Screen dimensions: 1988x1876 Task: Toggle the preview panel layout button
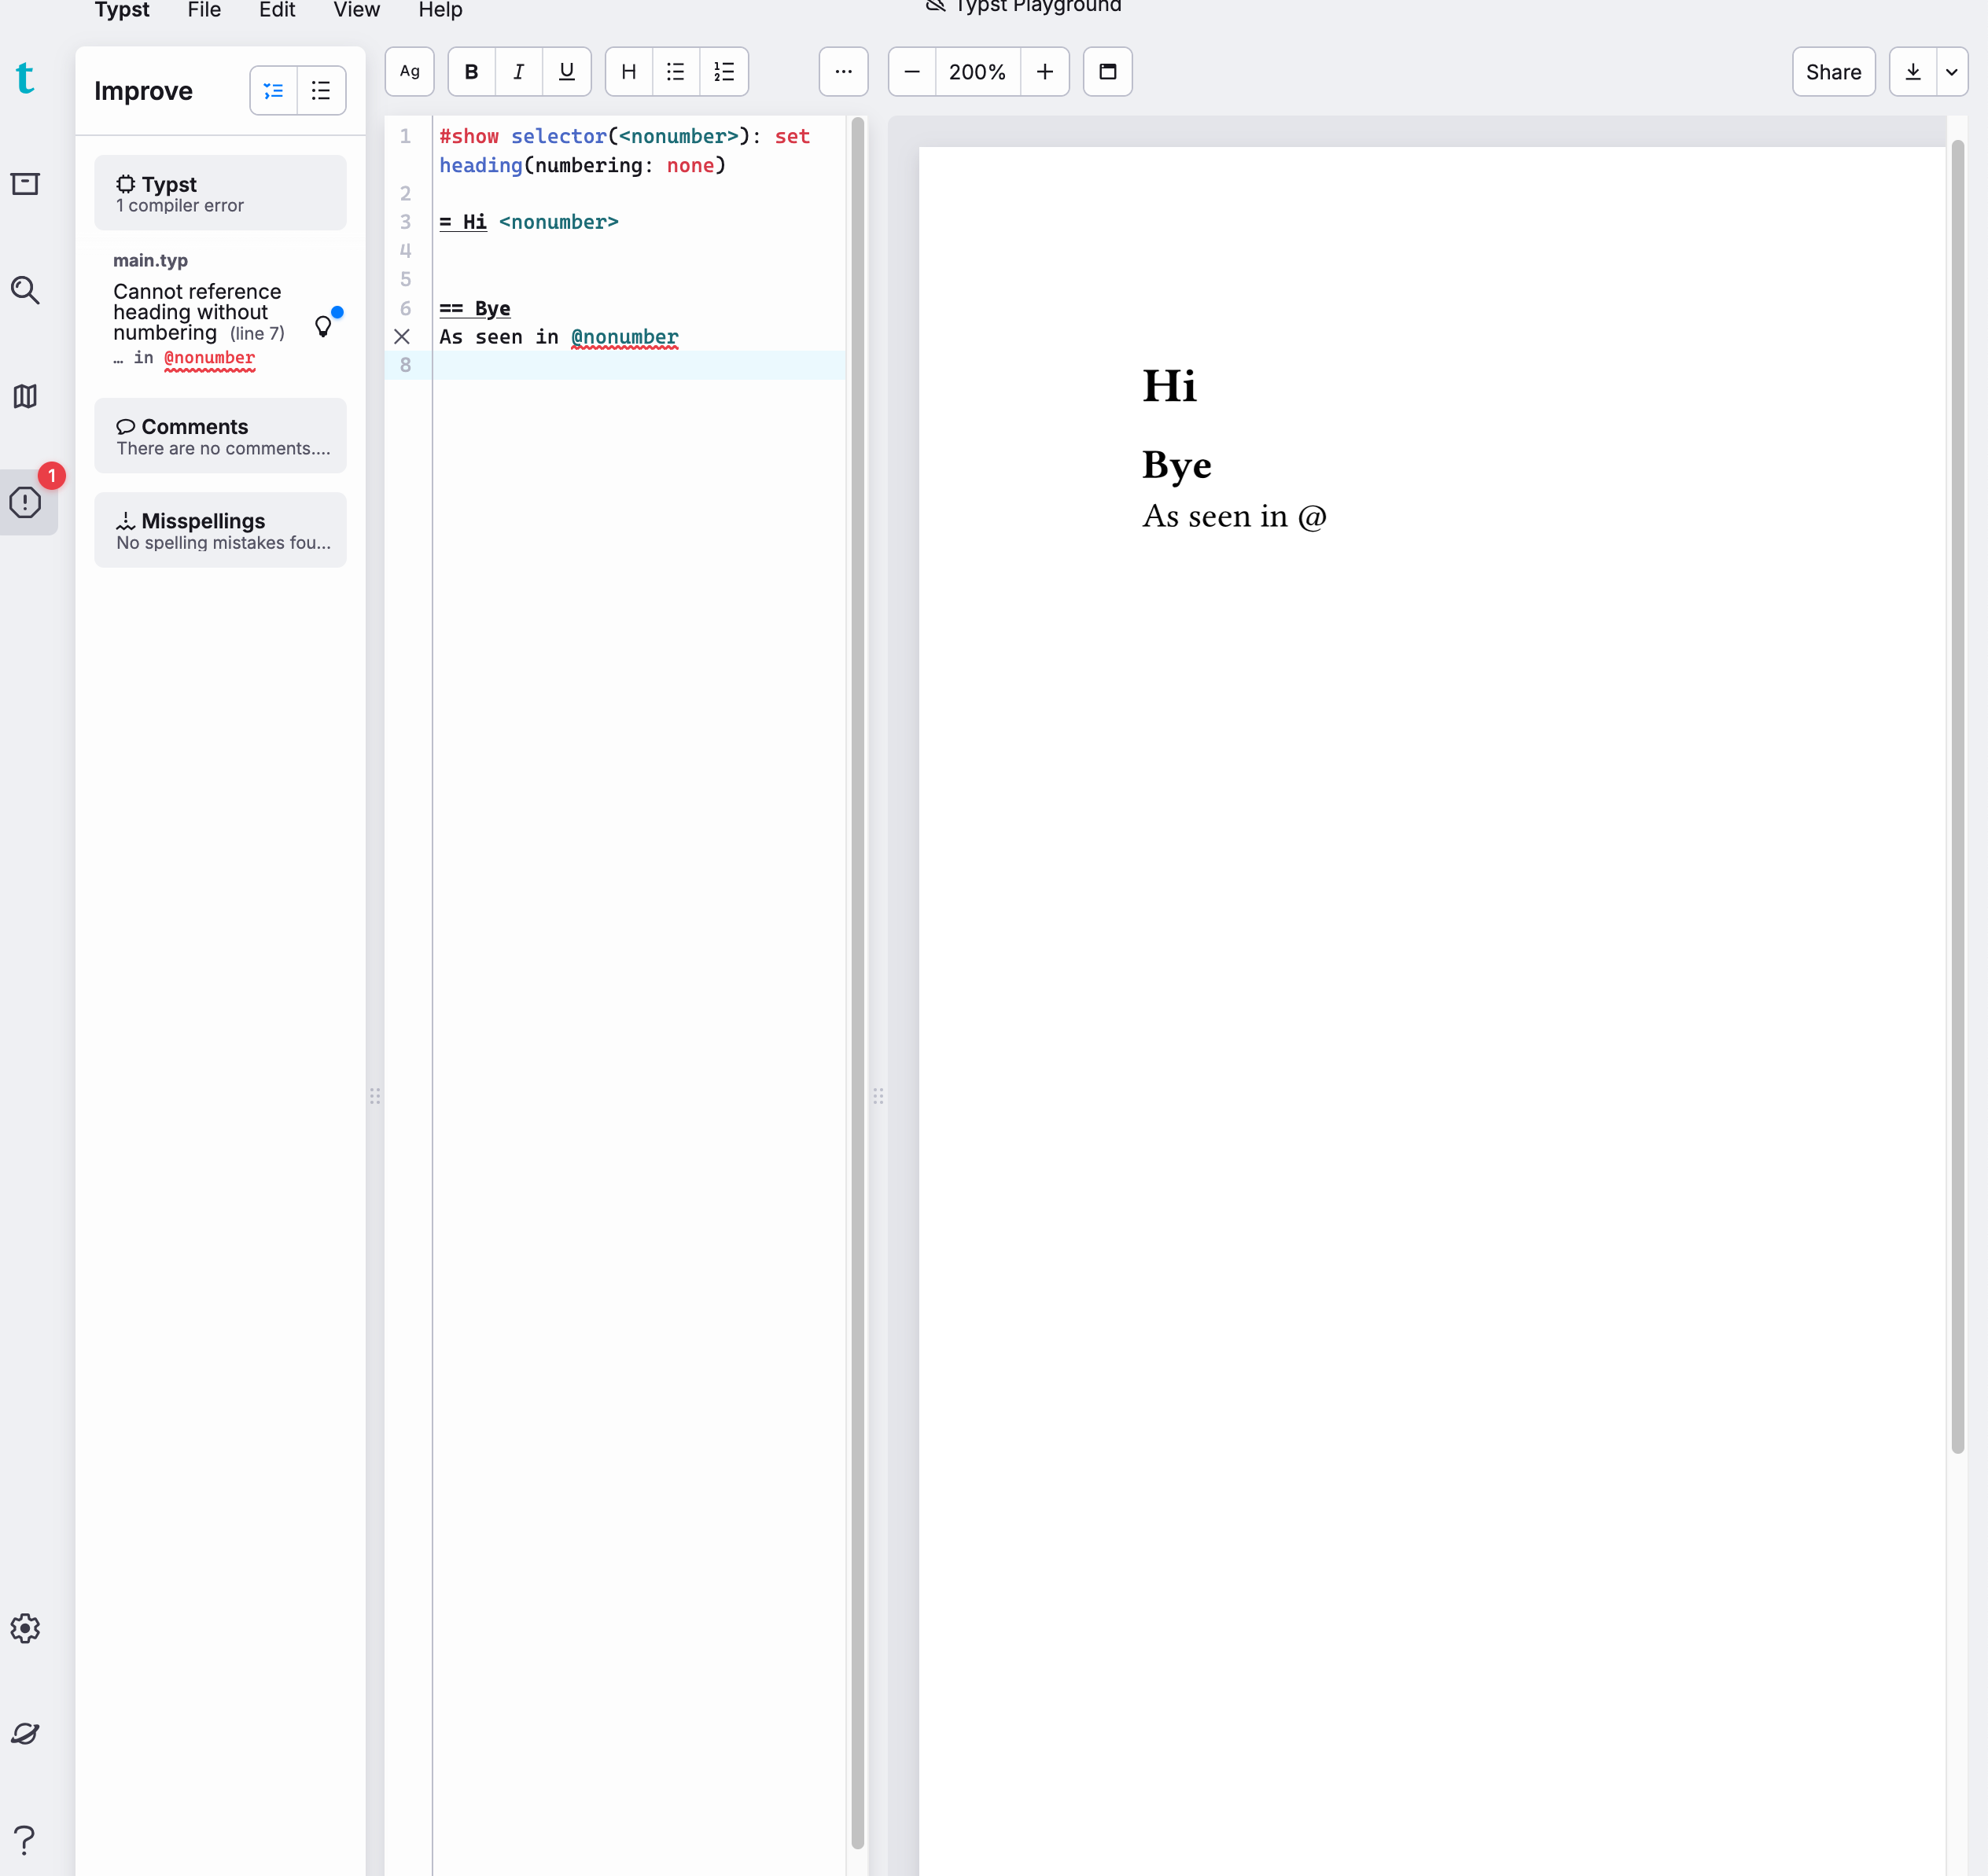[x=1107, y=72]
